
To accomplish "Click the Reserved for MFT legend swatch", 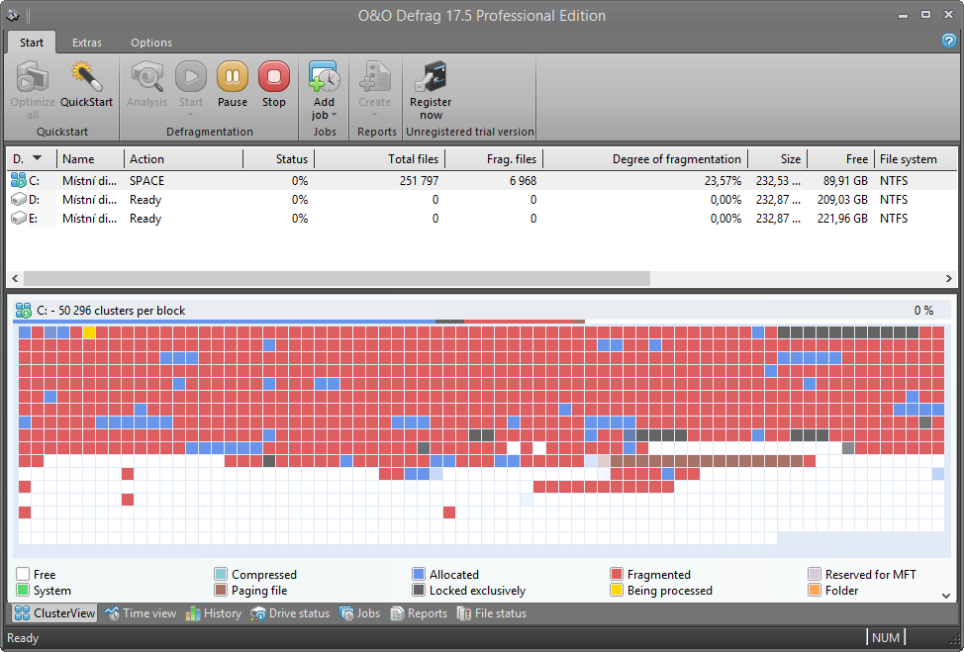I will click(x=815, y=574).
